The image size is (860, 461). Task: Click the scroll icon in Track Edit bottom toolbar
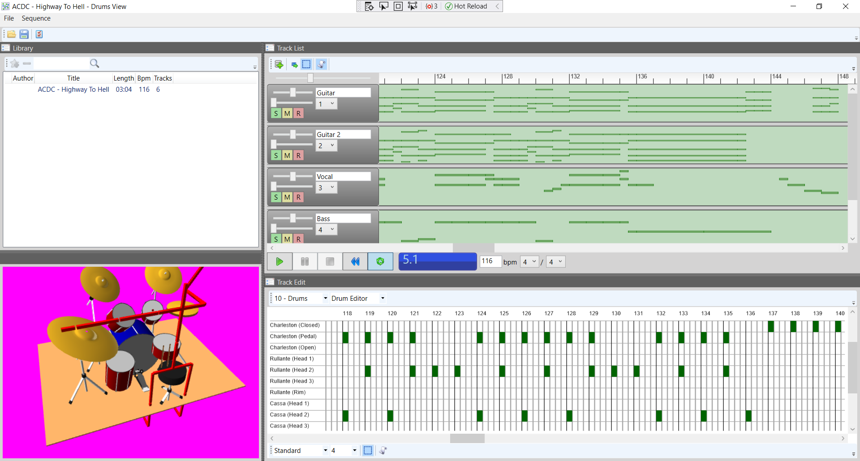pyautogui.click(x=383, y=450)
